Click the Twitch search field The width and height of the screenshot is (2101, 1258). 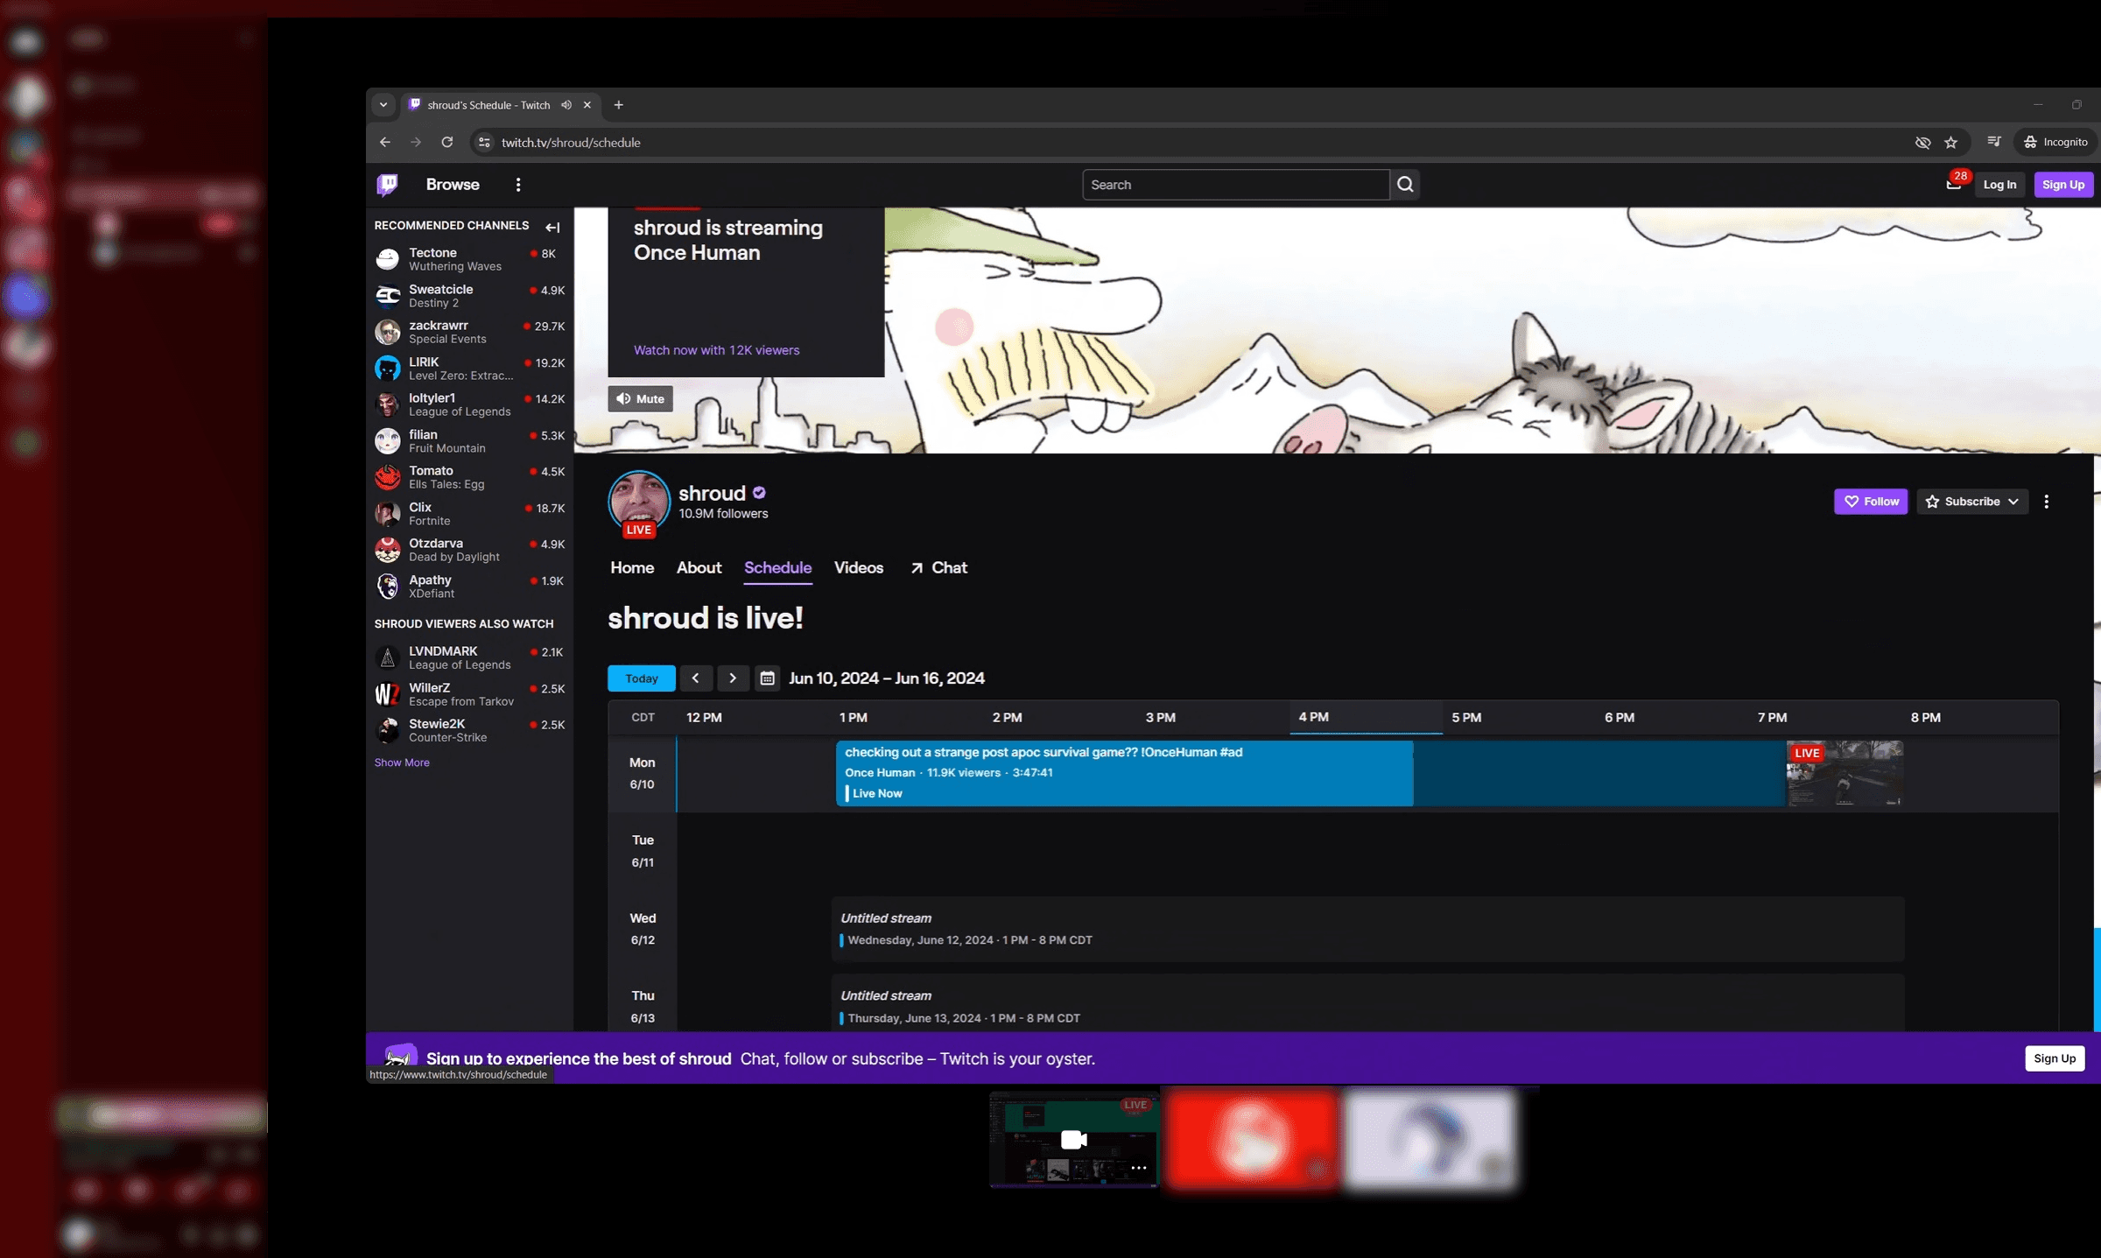tap(1235, 185)
